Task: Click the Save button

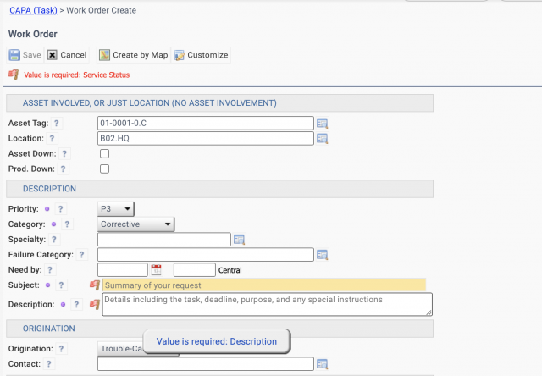Action: (x=25, y=55)
